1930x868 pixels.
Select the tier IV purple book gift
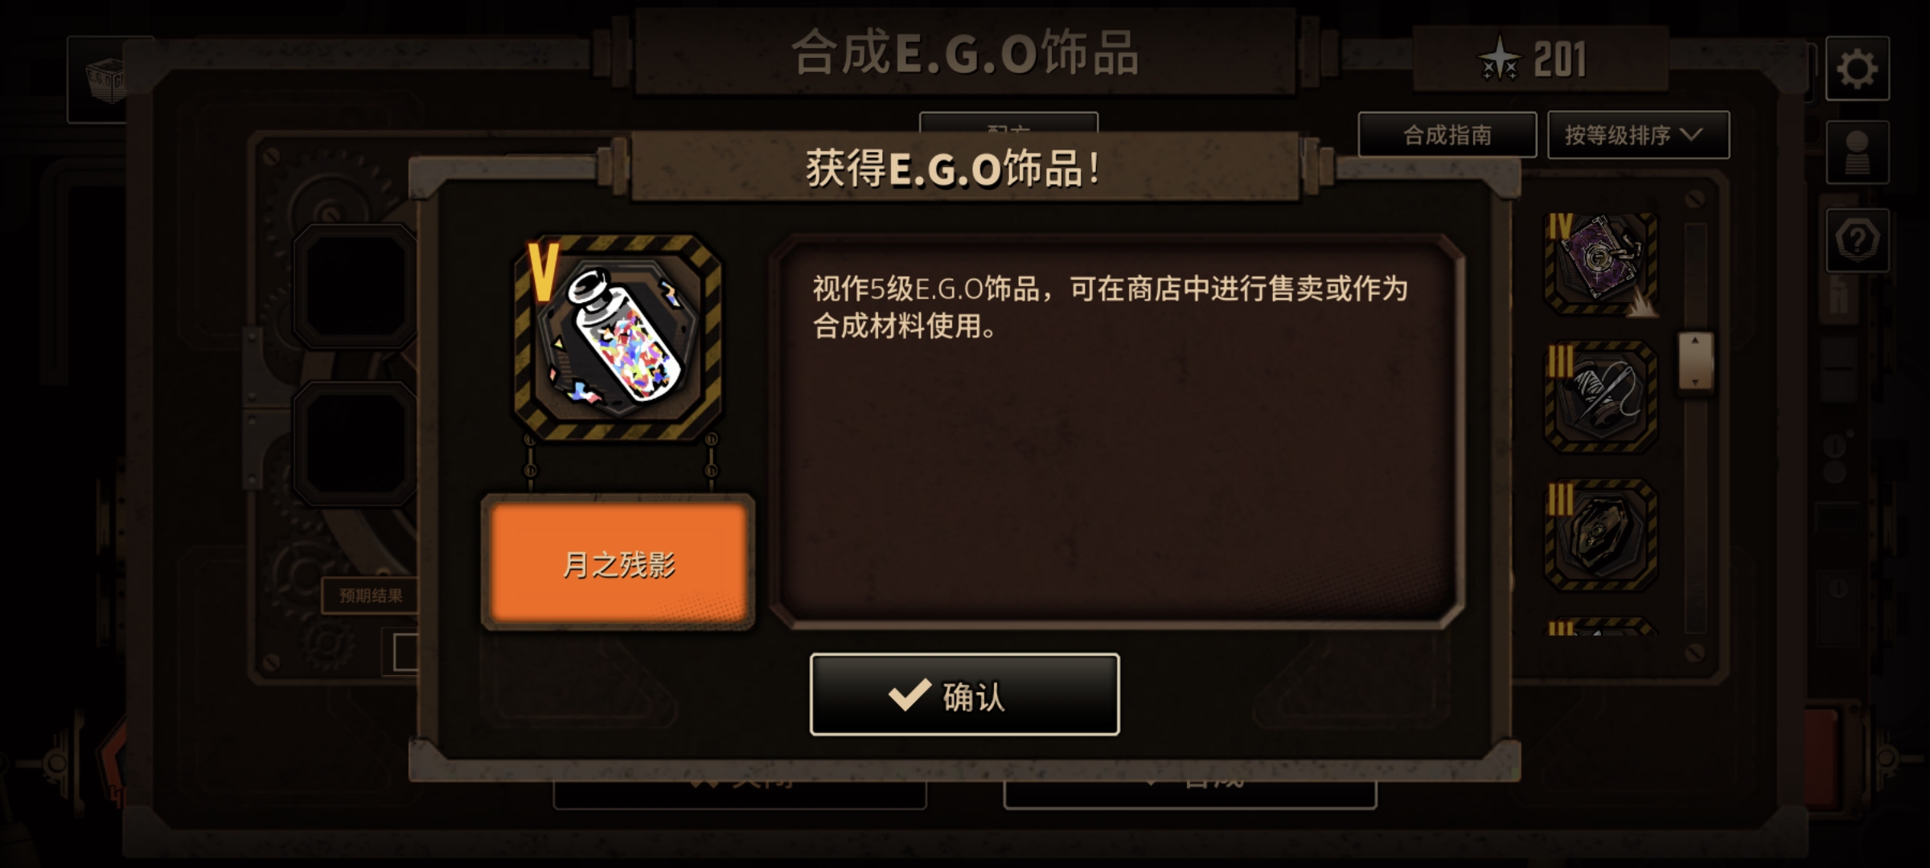tap(1600, 264)
